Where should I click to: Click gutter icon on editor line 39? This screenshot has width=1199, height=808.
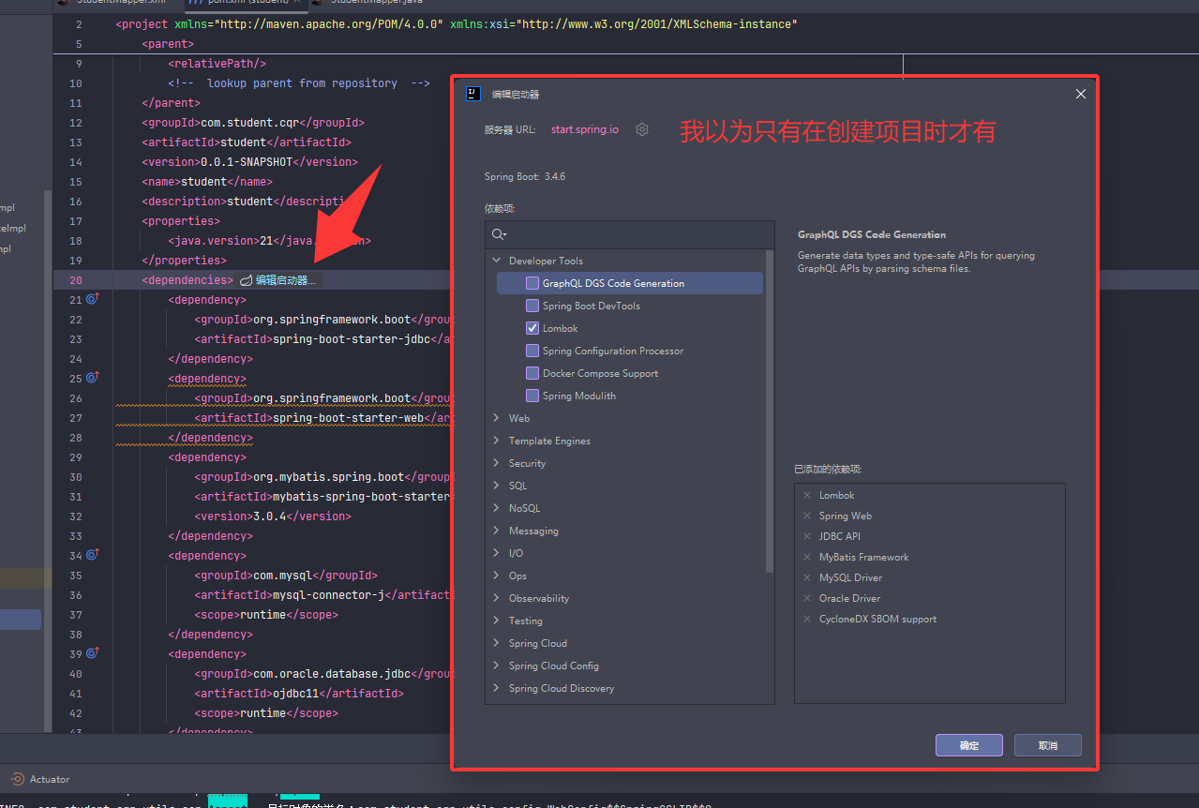pyautogui.click(x=93, y=653)
